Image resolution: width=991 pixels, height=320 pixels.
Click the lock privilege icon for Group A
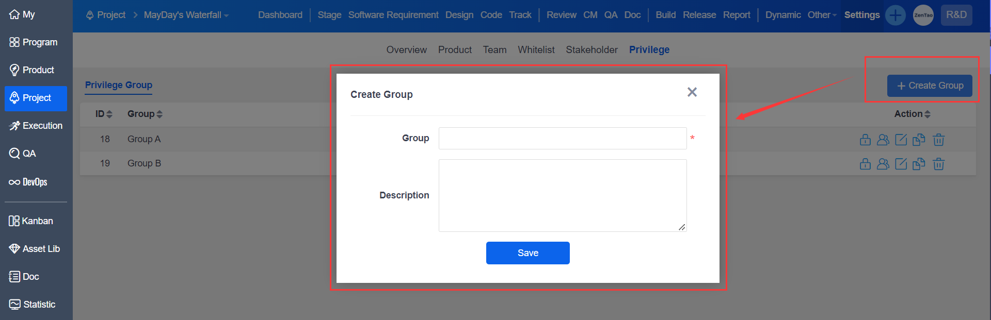(865, 140)
